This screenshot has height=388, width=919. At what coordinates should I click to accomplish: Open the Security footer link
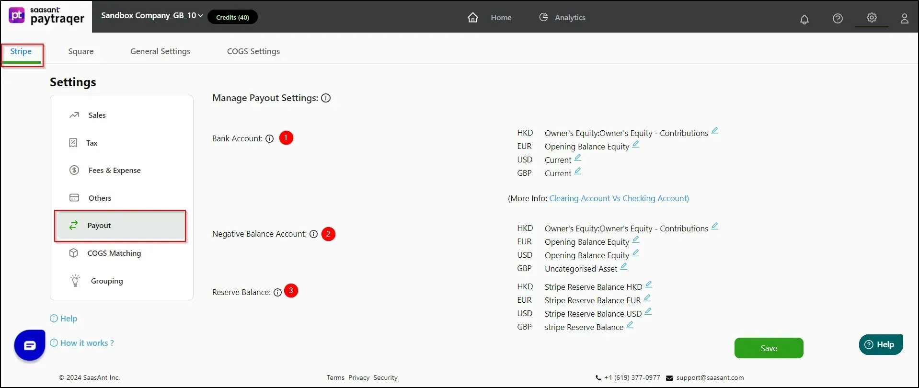[385, 377]
